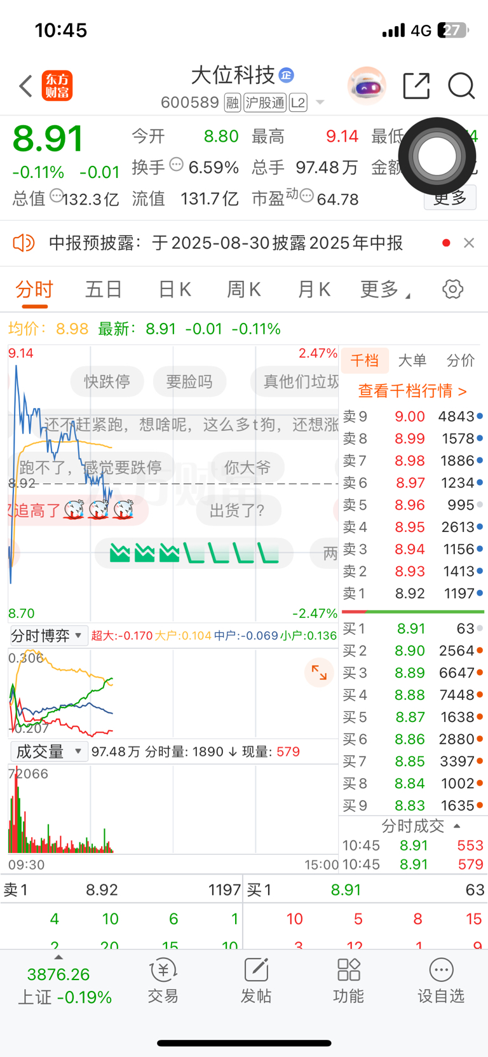This screenshot has width=488, height=1057.
Task: Tap the 要脸吗 comment bubble
Action: (x=189, y=381)
